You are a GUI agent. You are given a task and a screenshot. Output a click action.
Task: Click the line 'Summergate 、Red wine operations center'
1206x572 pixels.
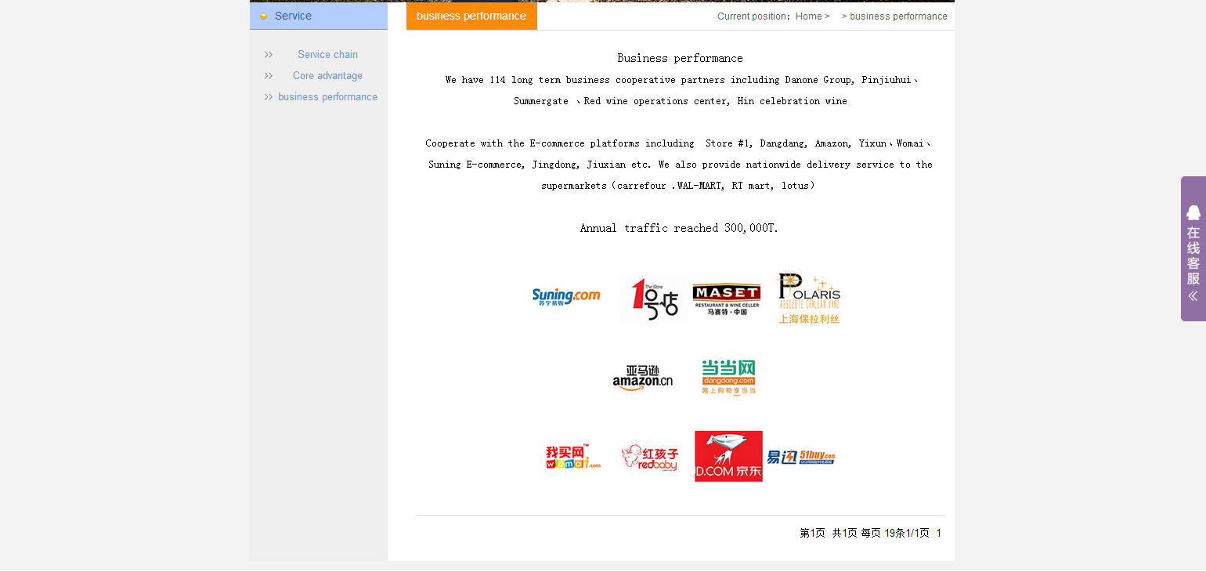(680, 101)
